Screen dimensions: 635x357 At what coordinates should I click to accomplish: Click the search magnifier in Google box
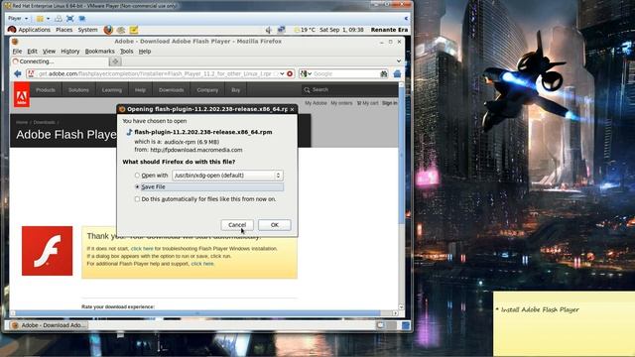click(384, 73)
